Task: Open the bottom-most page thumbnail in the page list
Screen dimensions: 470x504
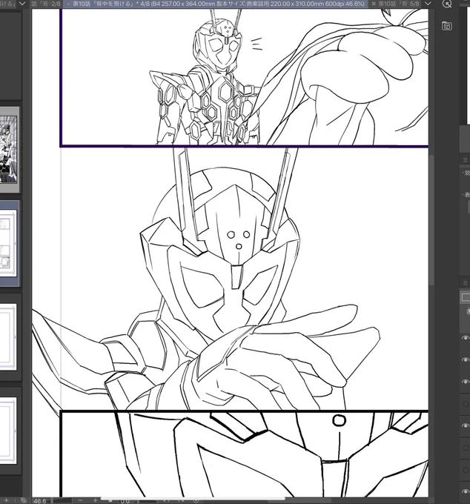Action: click(9, 431)
